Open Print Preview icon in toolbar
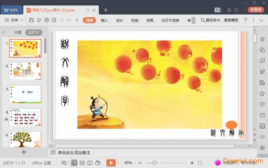This screenshot has width=268, height=168. [x=54, y=20]
